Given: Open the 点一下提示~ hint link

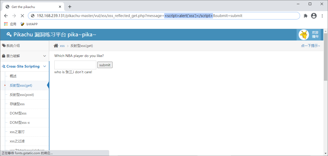Looking at the screenshot, I should 310,46.
